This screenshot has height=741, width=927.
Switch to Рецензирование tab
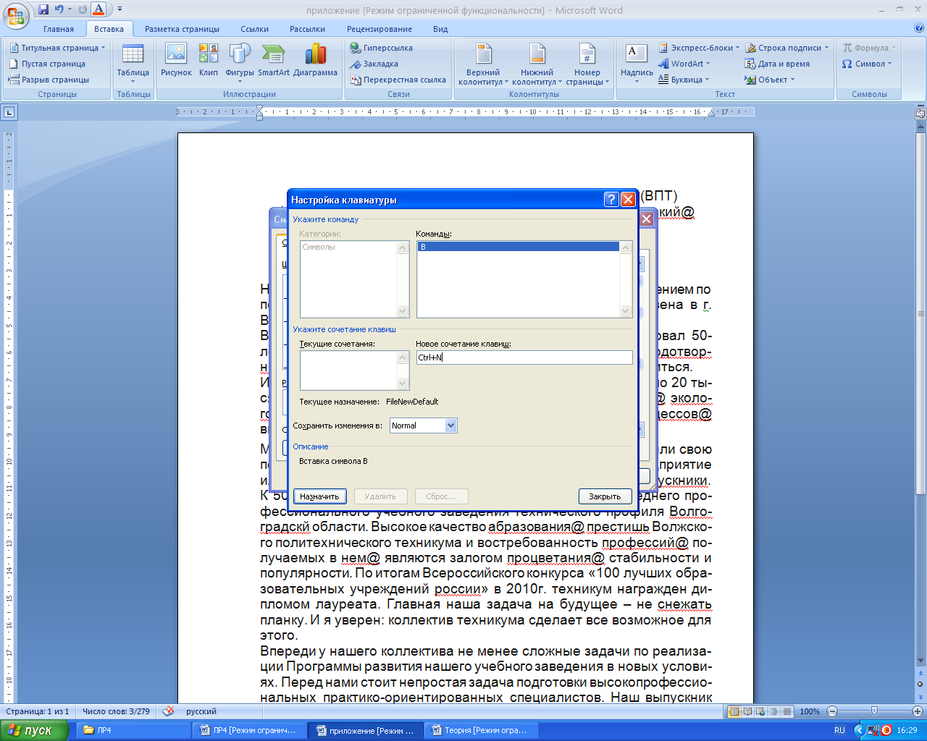tap(379, 29)
